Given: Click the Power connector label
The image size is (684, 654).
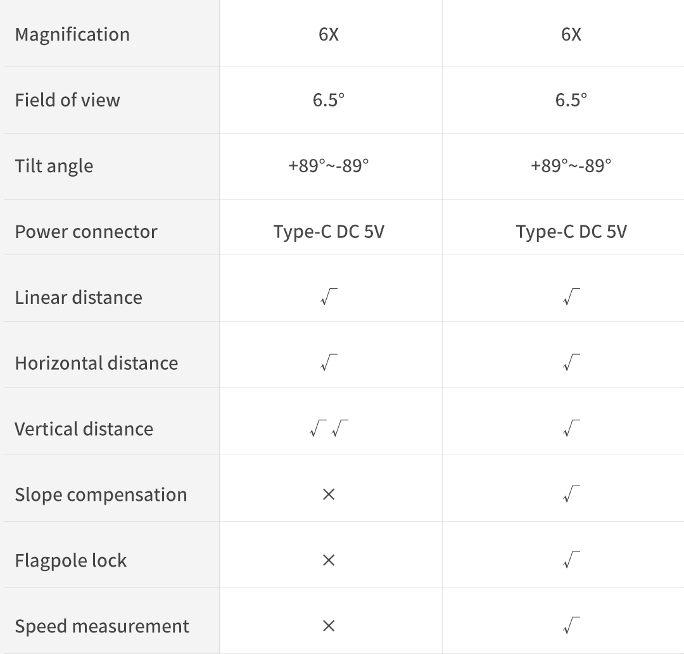Looking at the screenshot, I should (x=86, y=232).
